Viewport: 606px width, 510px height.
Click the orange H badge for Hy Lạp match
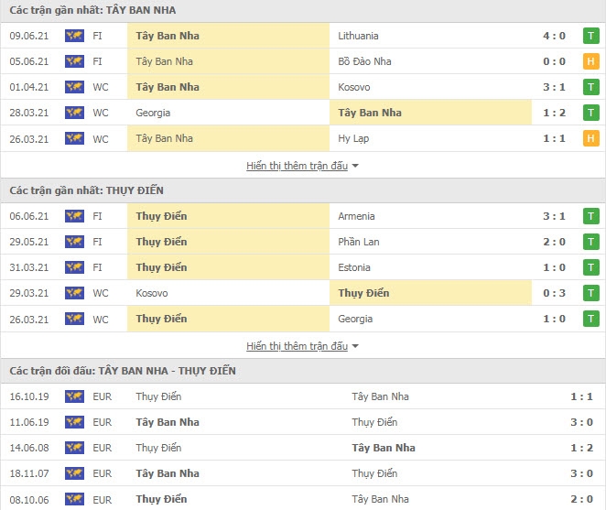click(590, 138)
